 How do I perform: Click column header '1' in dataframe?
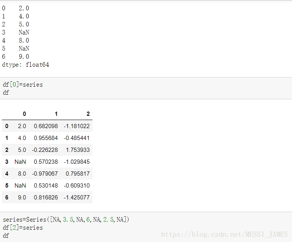56,114
